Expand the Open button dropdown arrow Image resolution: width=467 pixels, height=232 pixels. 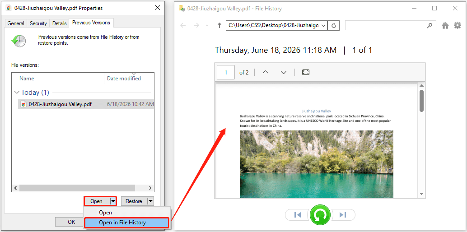tap(113, 201)
